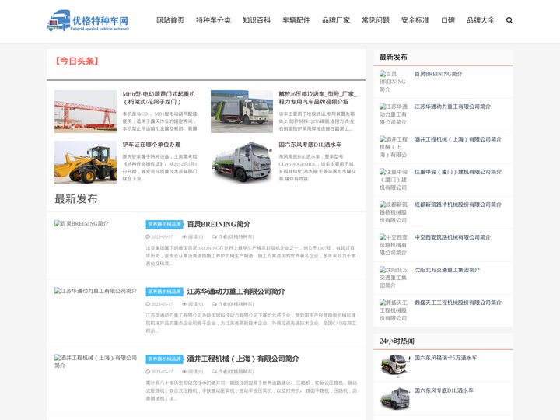Open 国六东风专底D1L洒水车 headline link

coord(310,145)
